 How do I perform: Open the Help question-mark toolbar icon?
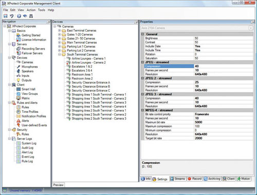point(19,16)
